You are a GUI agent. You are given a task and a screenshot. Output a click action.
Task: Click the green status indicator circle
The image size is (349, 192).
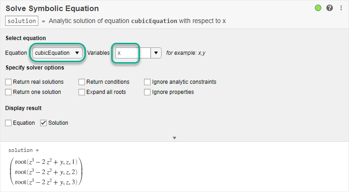point(318,8)
